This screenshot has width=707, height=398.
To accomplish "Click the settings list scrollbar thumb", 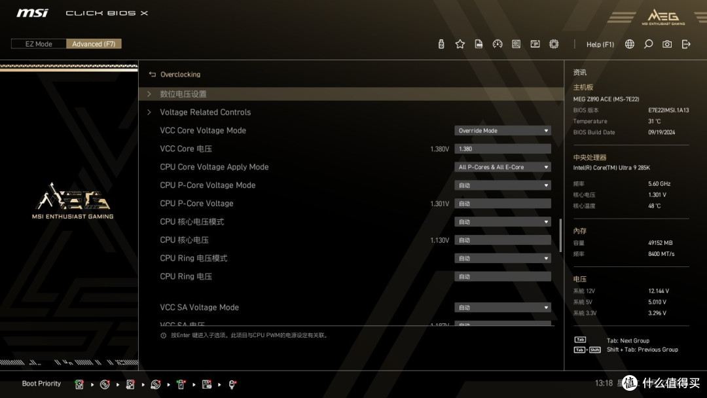I will (560, 235).
